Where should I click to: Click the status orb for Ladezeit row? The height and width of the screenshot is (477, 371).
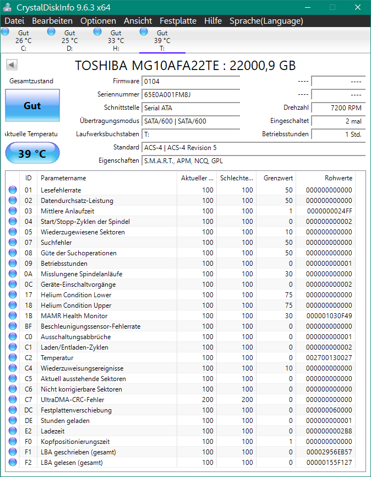[x=13, y=431]
